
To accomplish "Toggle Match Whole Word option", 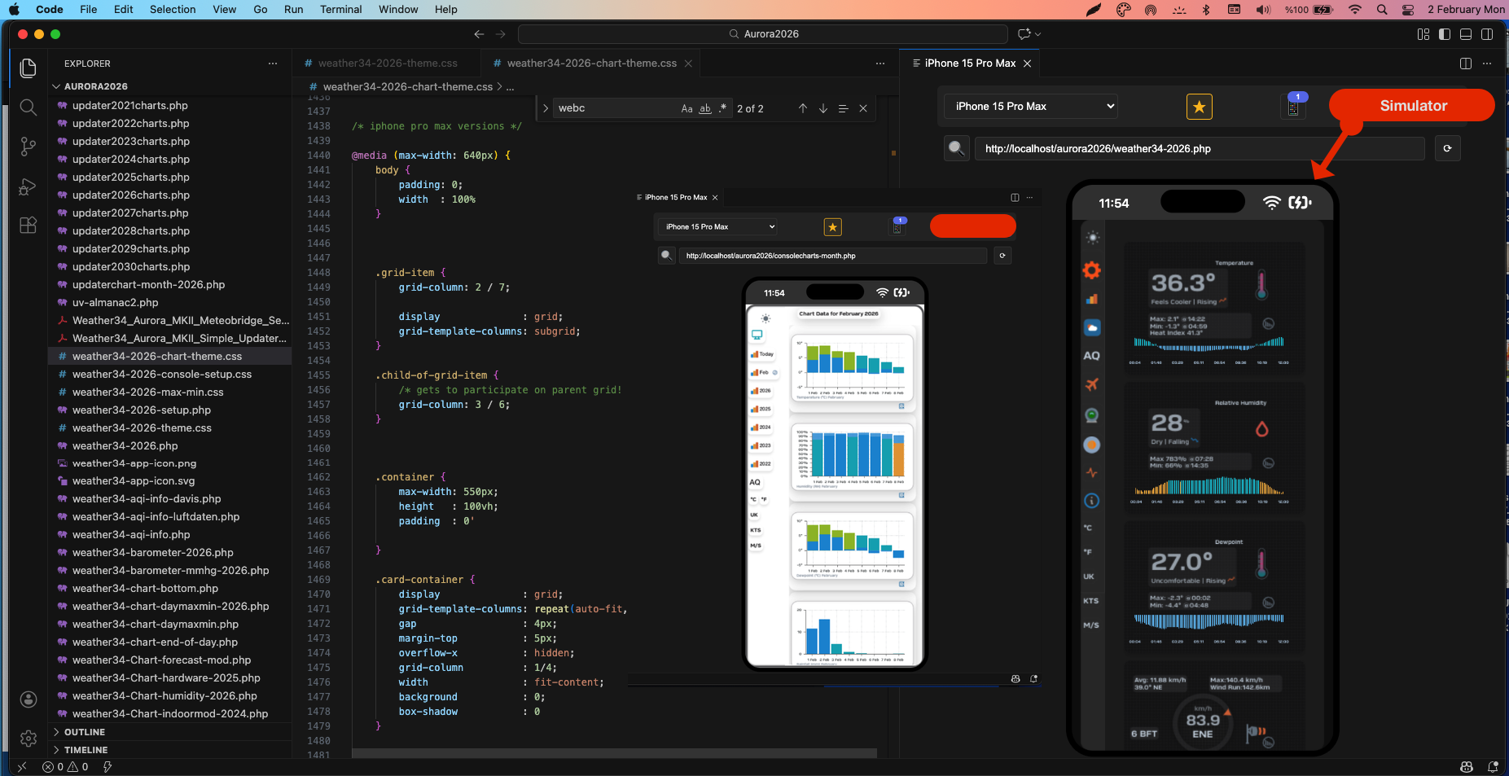I will click(705, 108).
